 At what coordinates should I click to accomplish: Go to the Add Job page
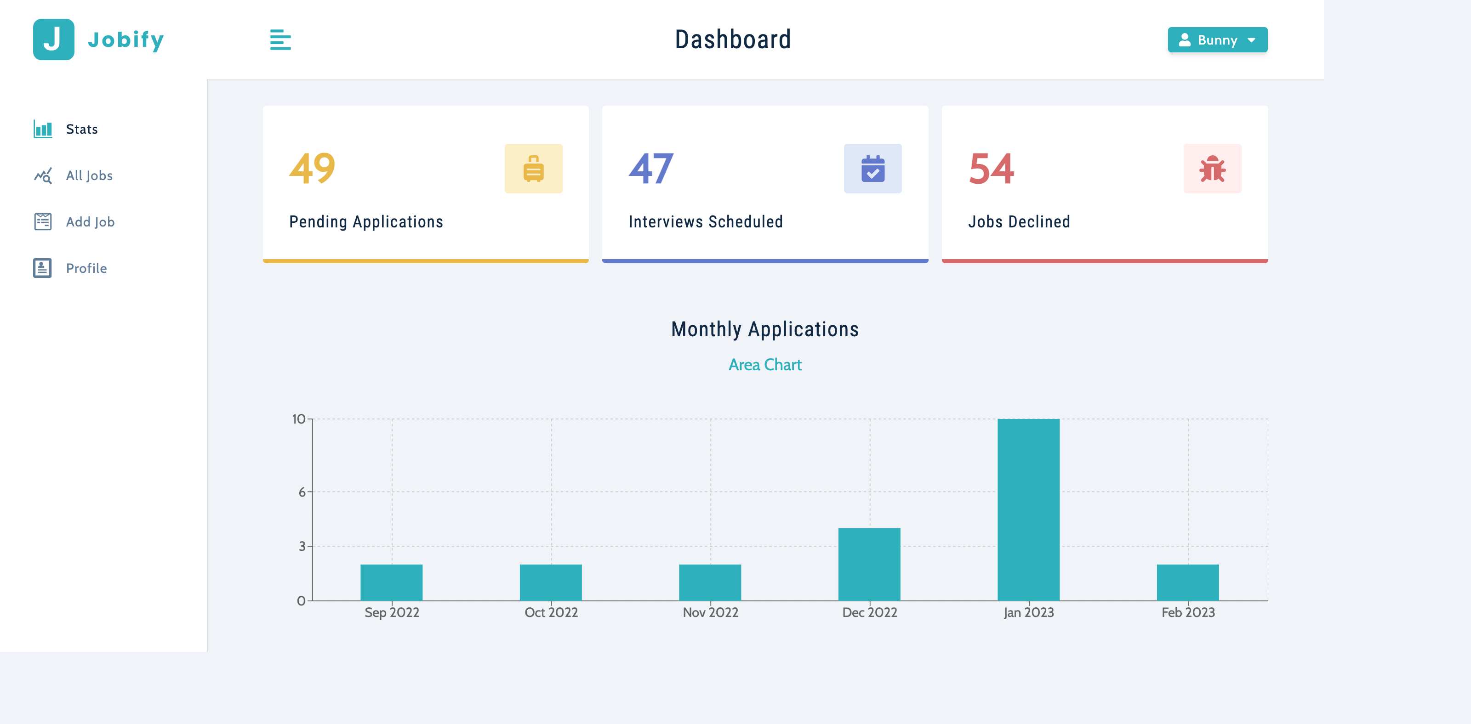pyautogui.click(x=90, y=222)
